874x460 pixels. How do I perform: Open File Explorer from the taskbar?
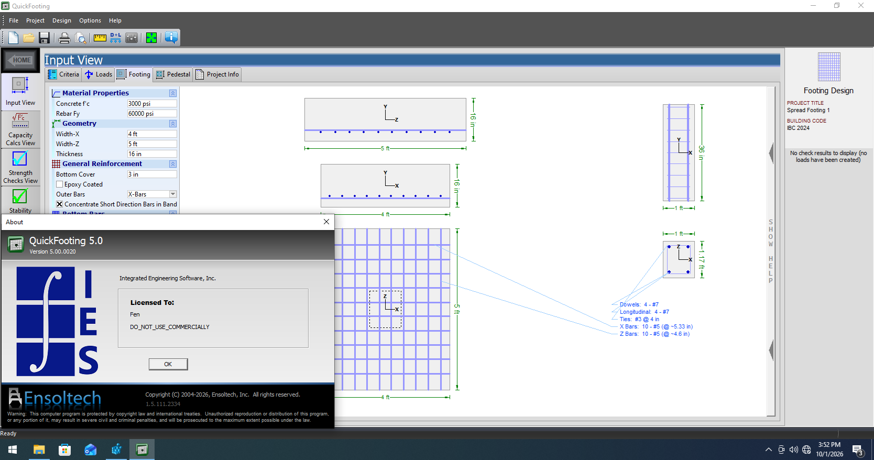39,450
